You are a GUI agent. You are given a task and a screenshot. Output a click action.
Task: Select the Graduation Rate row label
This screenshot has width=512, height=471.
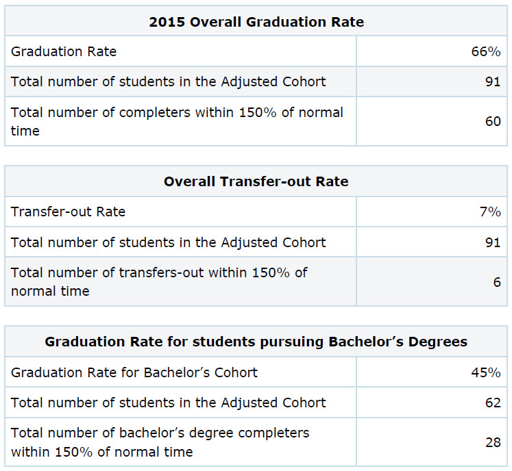coord(64,51)
